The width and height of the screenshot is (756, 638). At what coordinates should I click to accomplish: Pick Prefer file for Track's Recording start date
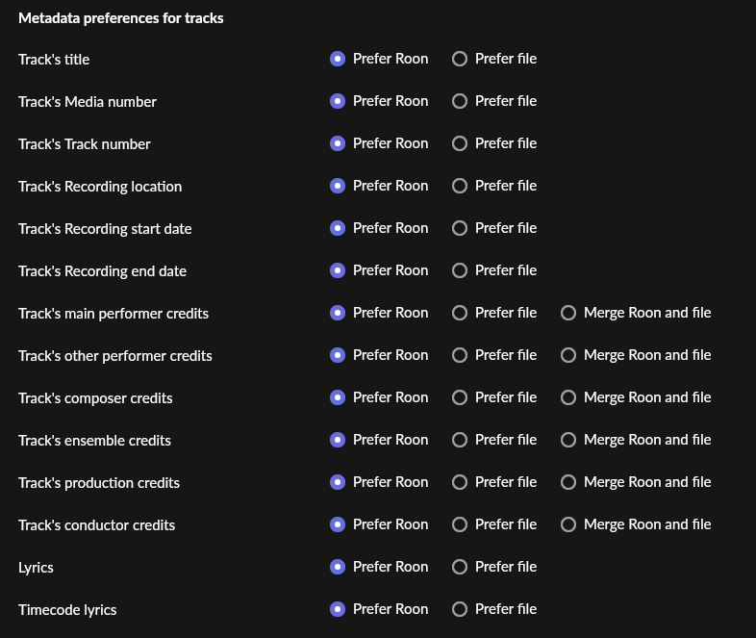460,228
